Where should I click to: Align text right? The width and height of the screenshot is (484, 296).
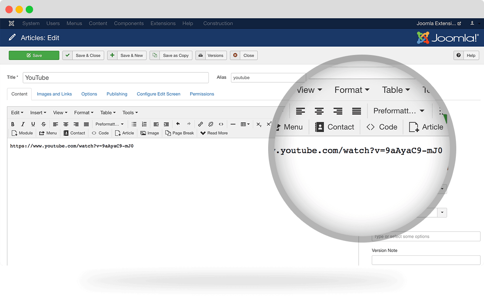pyautogui.click(x=76, y=124)
